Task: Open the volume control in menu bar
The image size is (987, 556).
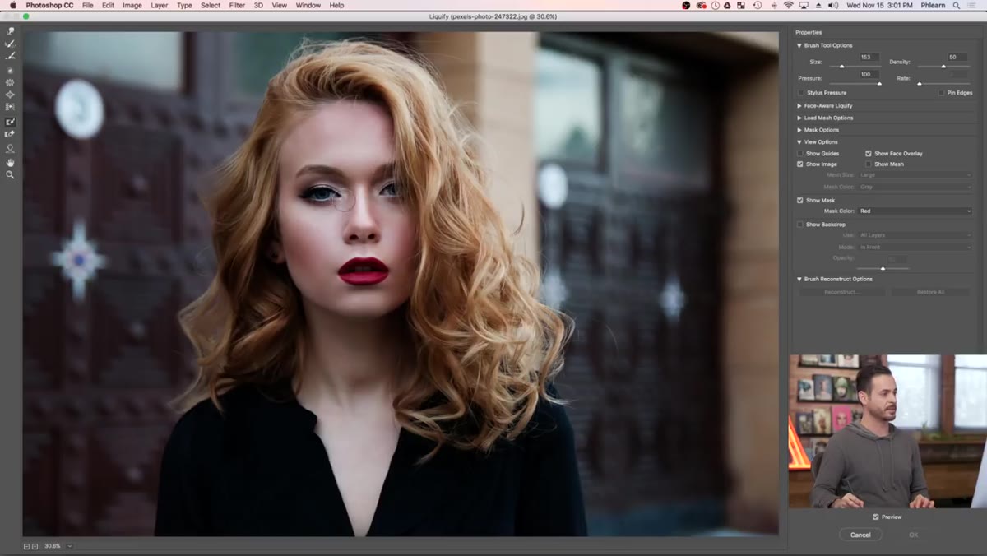Action: 834,5
